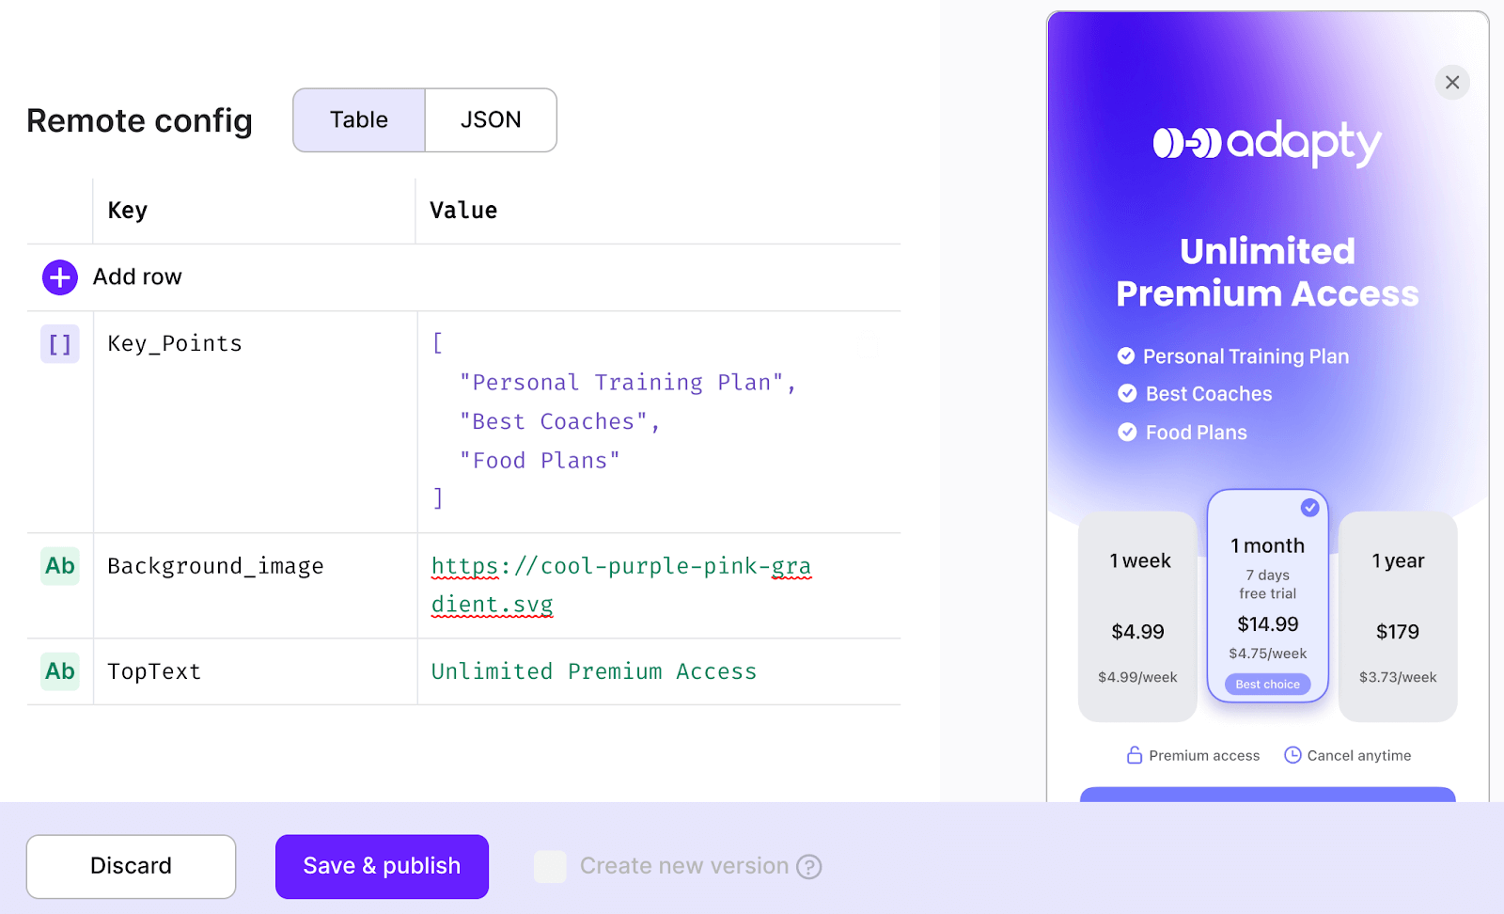Click the help question mark icon

coord(809,866)
